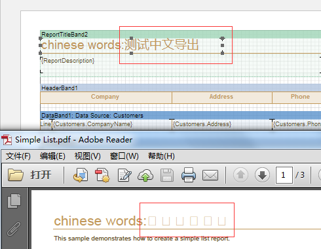This screenshot has width=321, height=249.
Task: Go to the previous page with the up arrow
Action: 240,175
